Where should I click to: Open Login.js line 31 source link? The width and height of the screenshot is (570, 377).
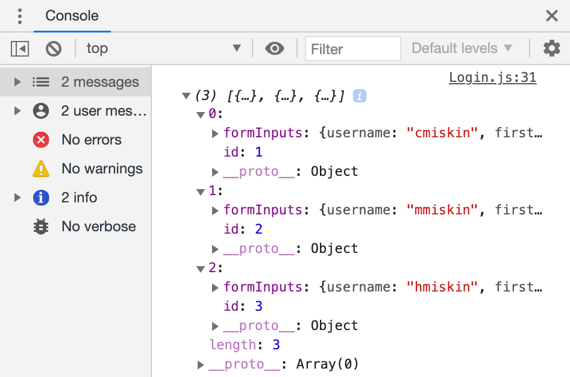pos(493,77)
